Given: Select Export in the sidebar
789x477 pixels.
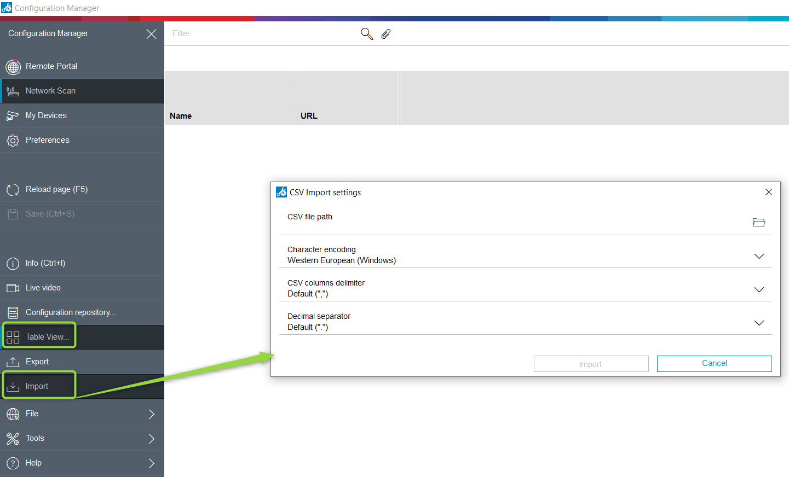Looking at the screenshot, I should [37, 362].
